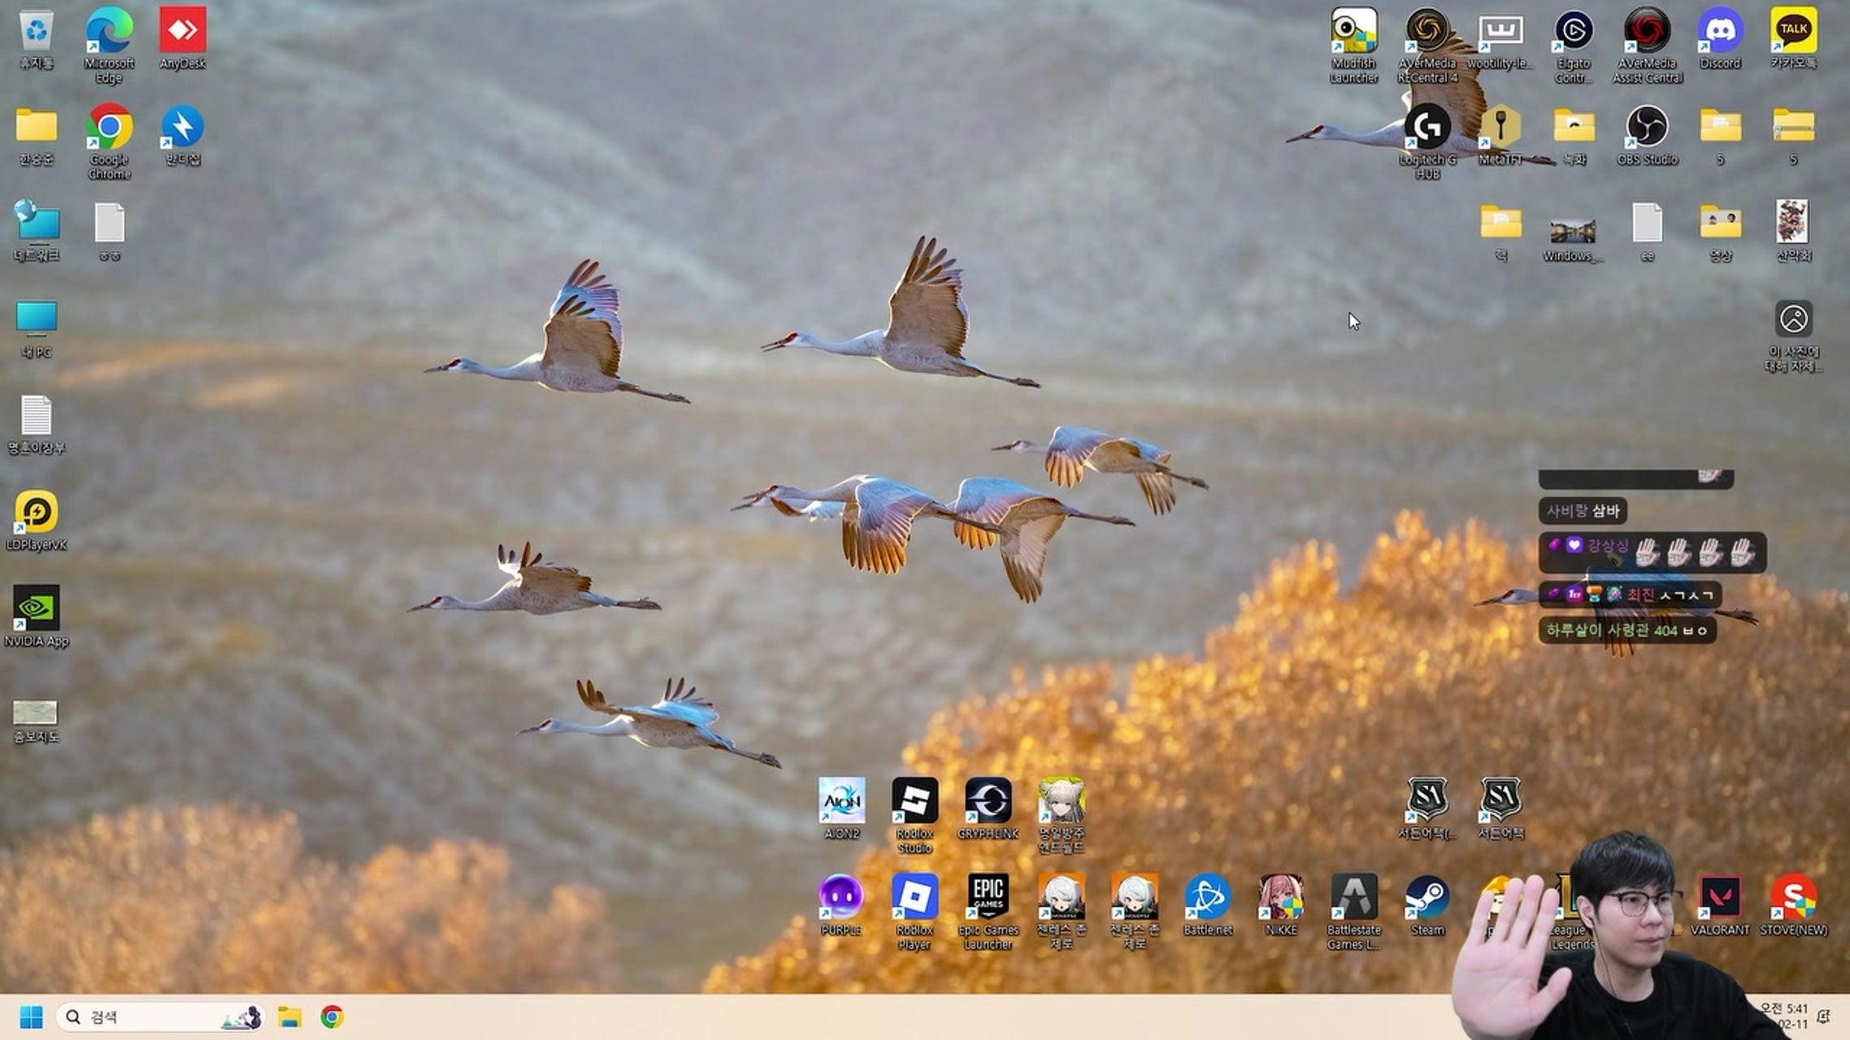Select the Mudfish Launcher icon

[1353, 32]
